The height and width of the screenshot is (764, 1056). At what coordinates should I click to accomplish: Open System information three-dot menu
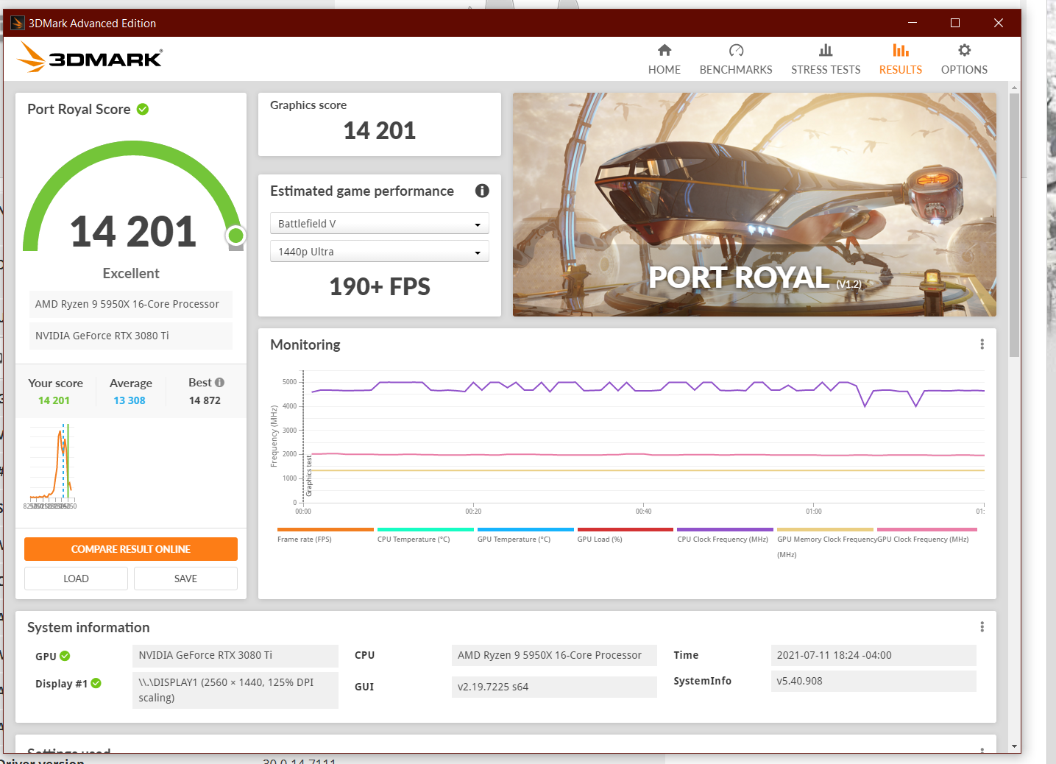click(x=982, y=627)
